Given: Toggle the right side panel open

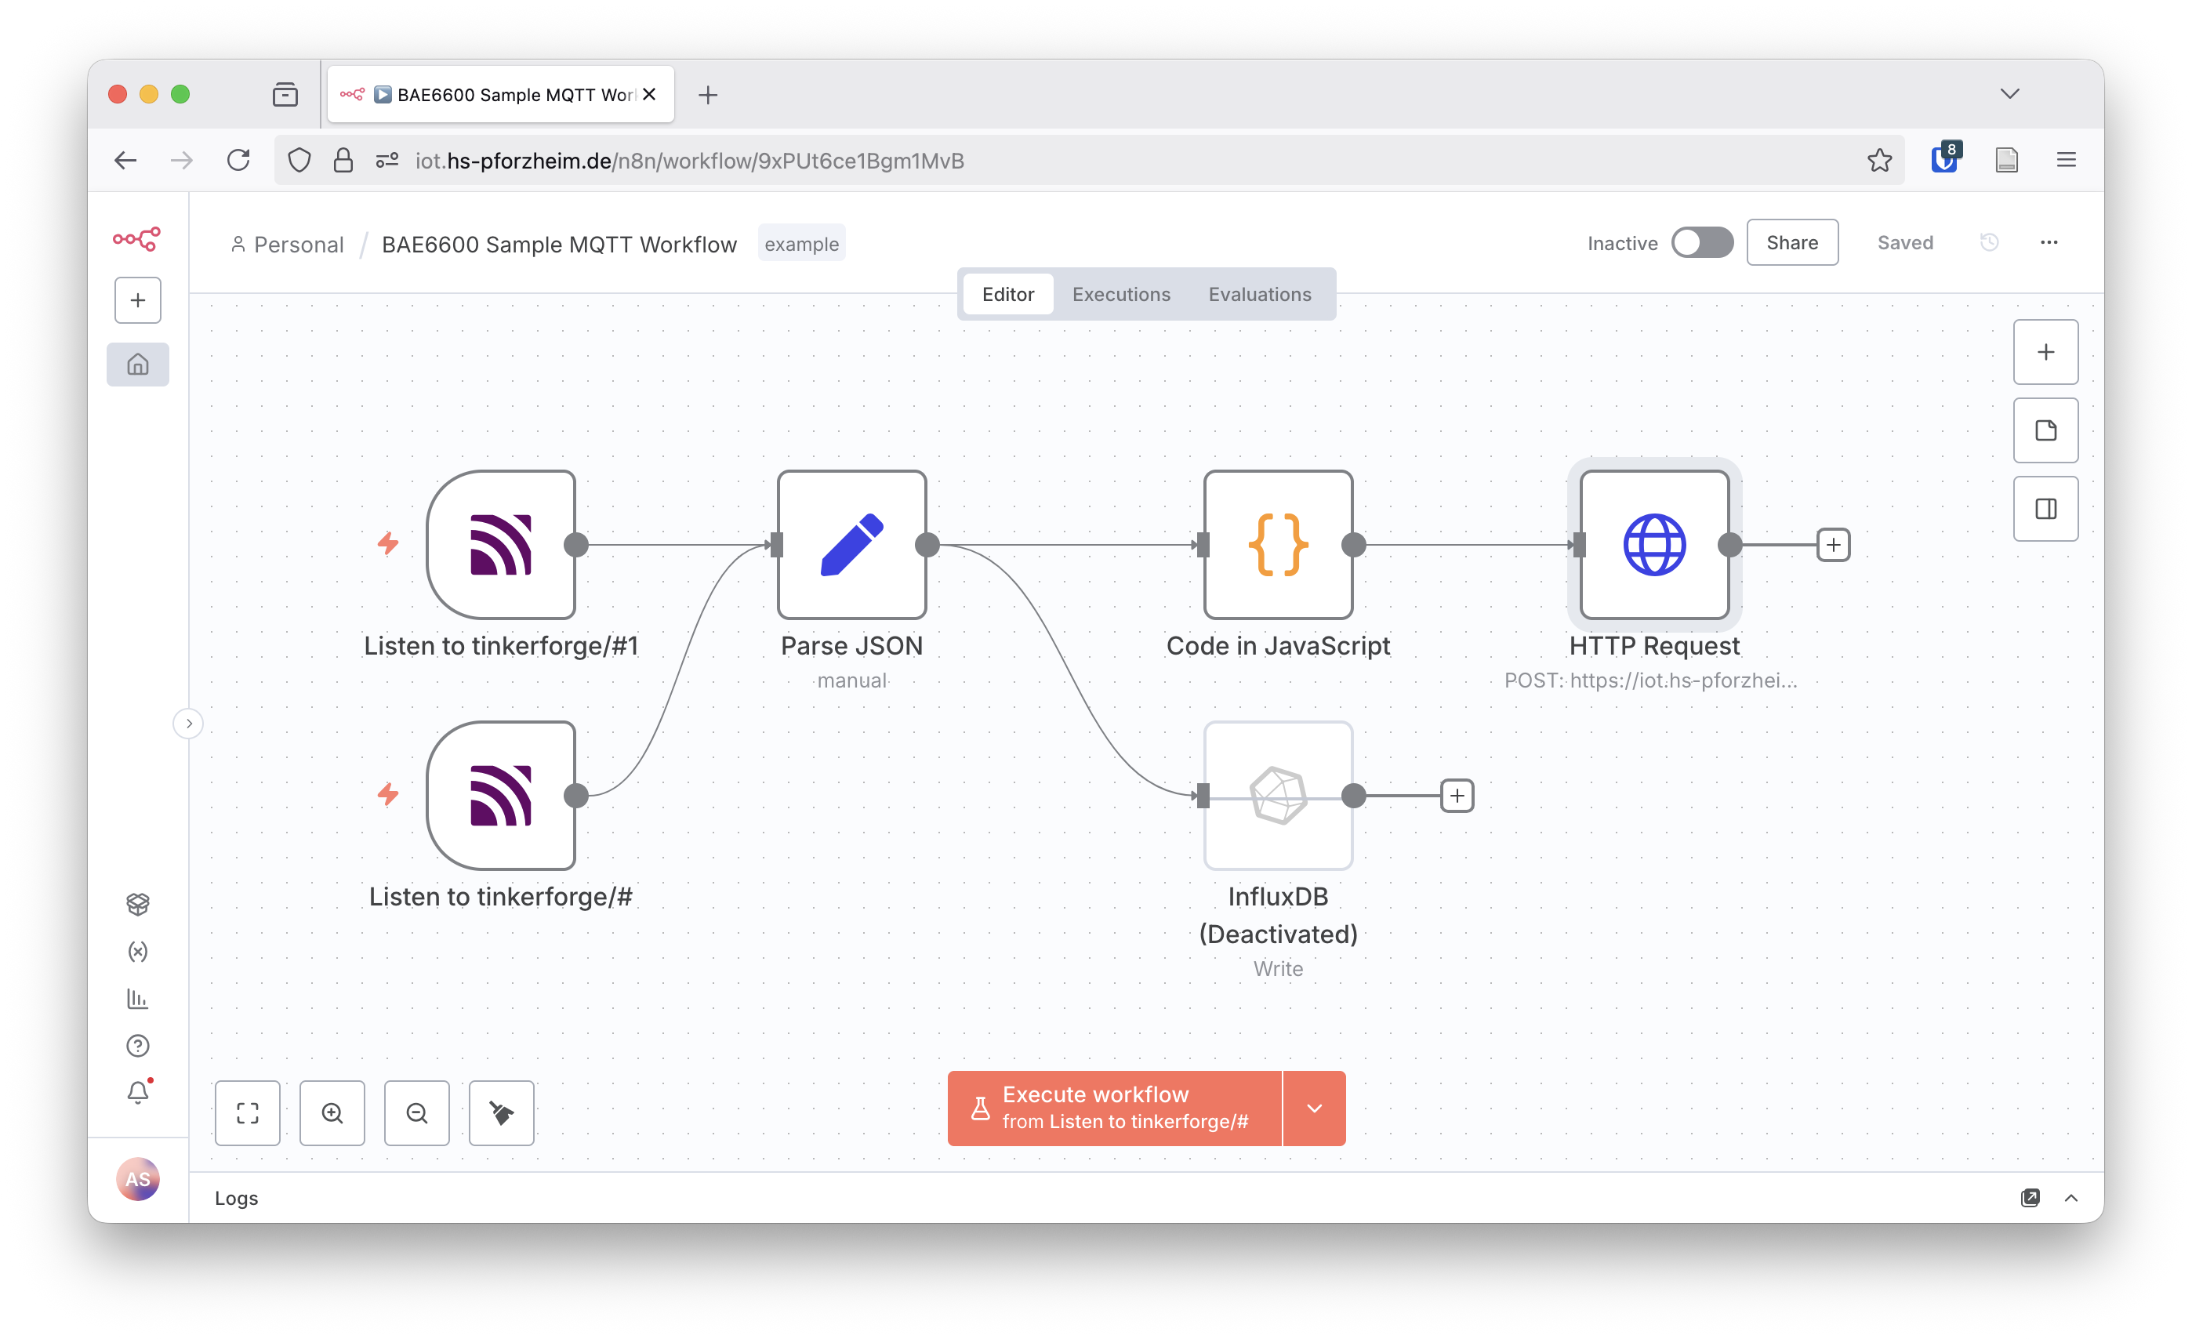Looking at the screenshot, I should tap(2046, 509).
